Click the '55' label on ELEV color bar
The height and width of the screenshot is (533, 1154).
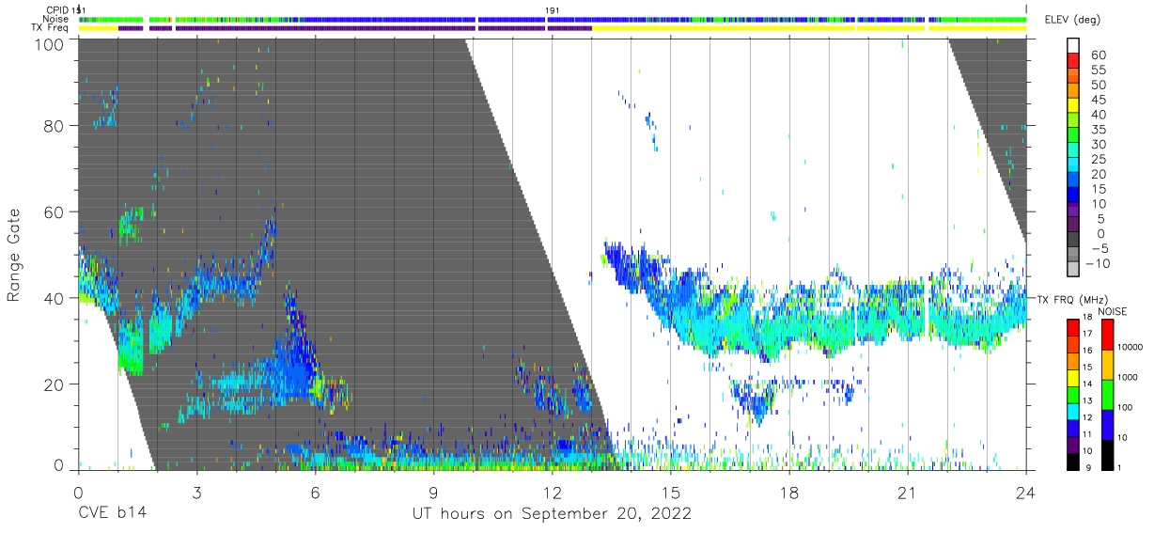(x=1098, y=71)
